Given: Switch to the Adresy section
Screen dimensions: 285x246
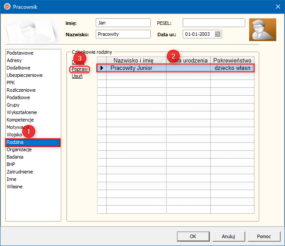Looking at the screenshot, I should tap(14, 60).
